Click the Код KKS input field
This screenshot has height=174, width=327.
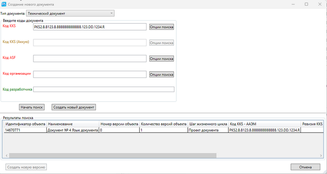pos(90,27)
